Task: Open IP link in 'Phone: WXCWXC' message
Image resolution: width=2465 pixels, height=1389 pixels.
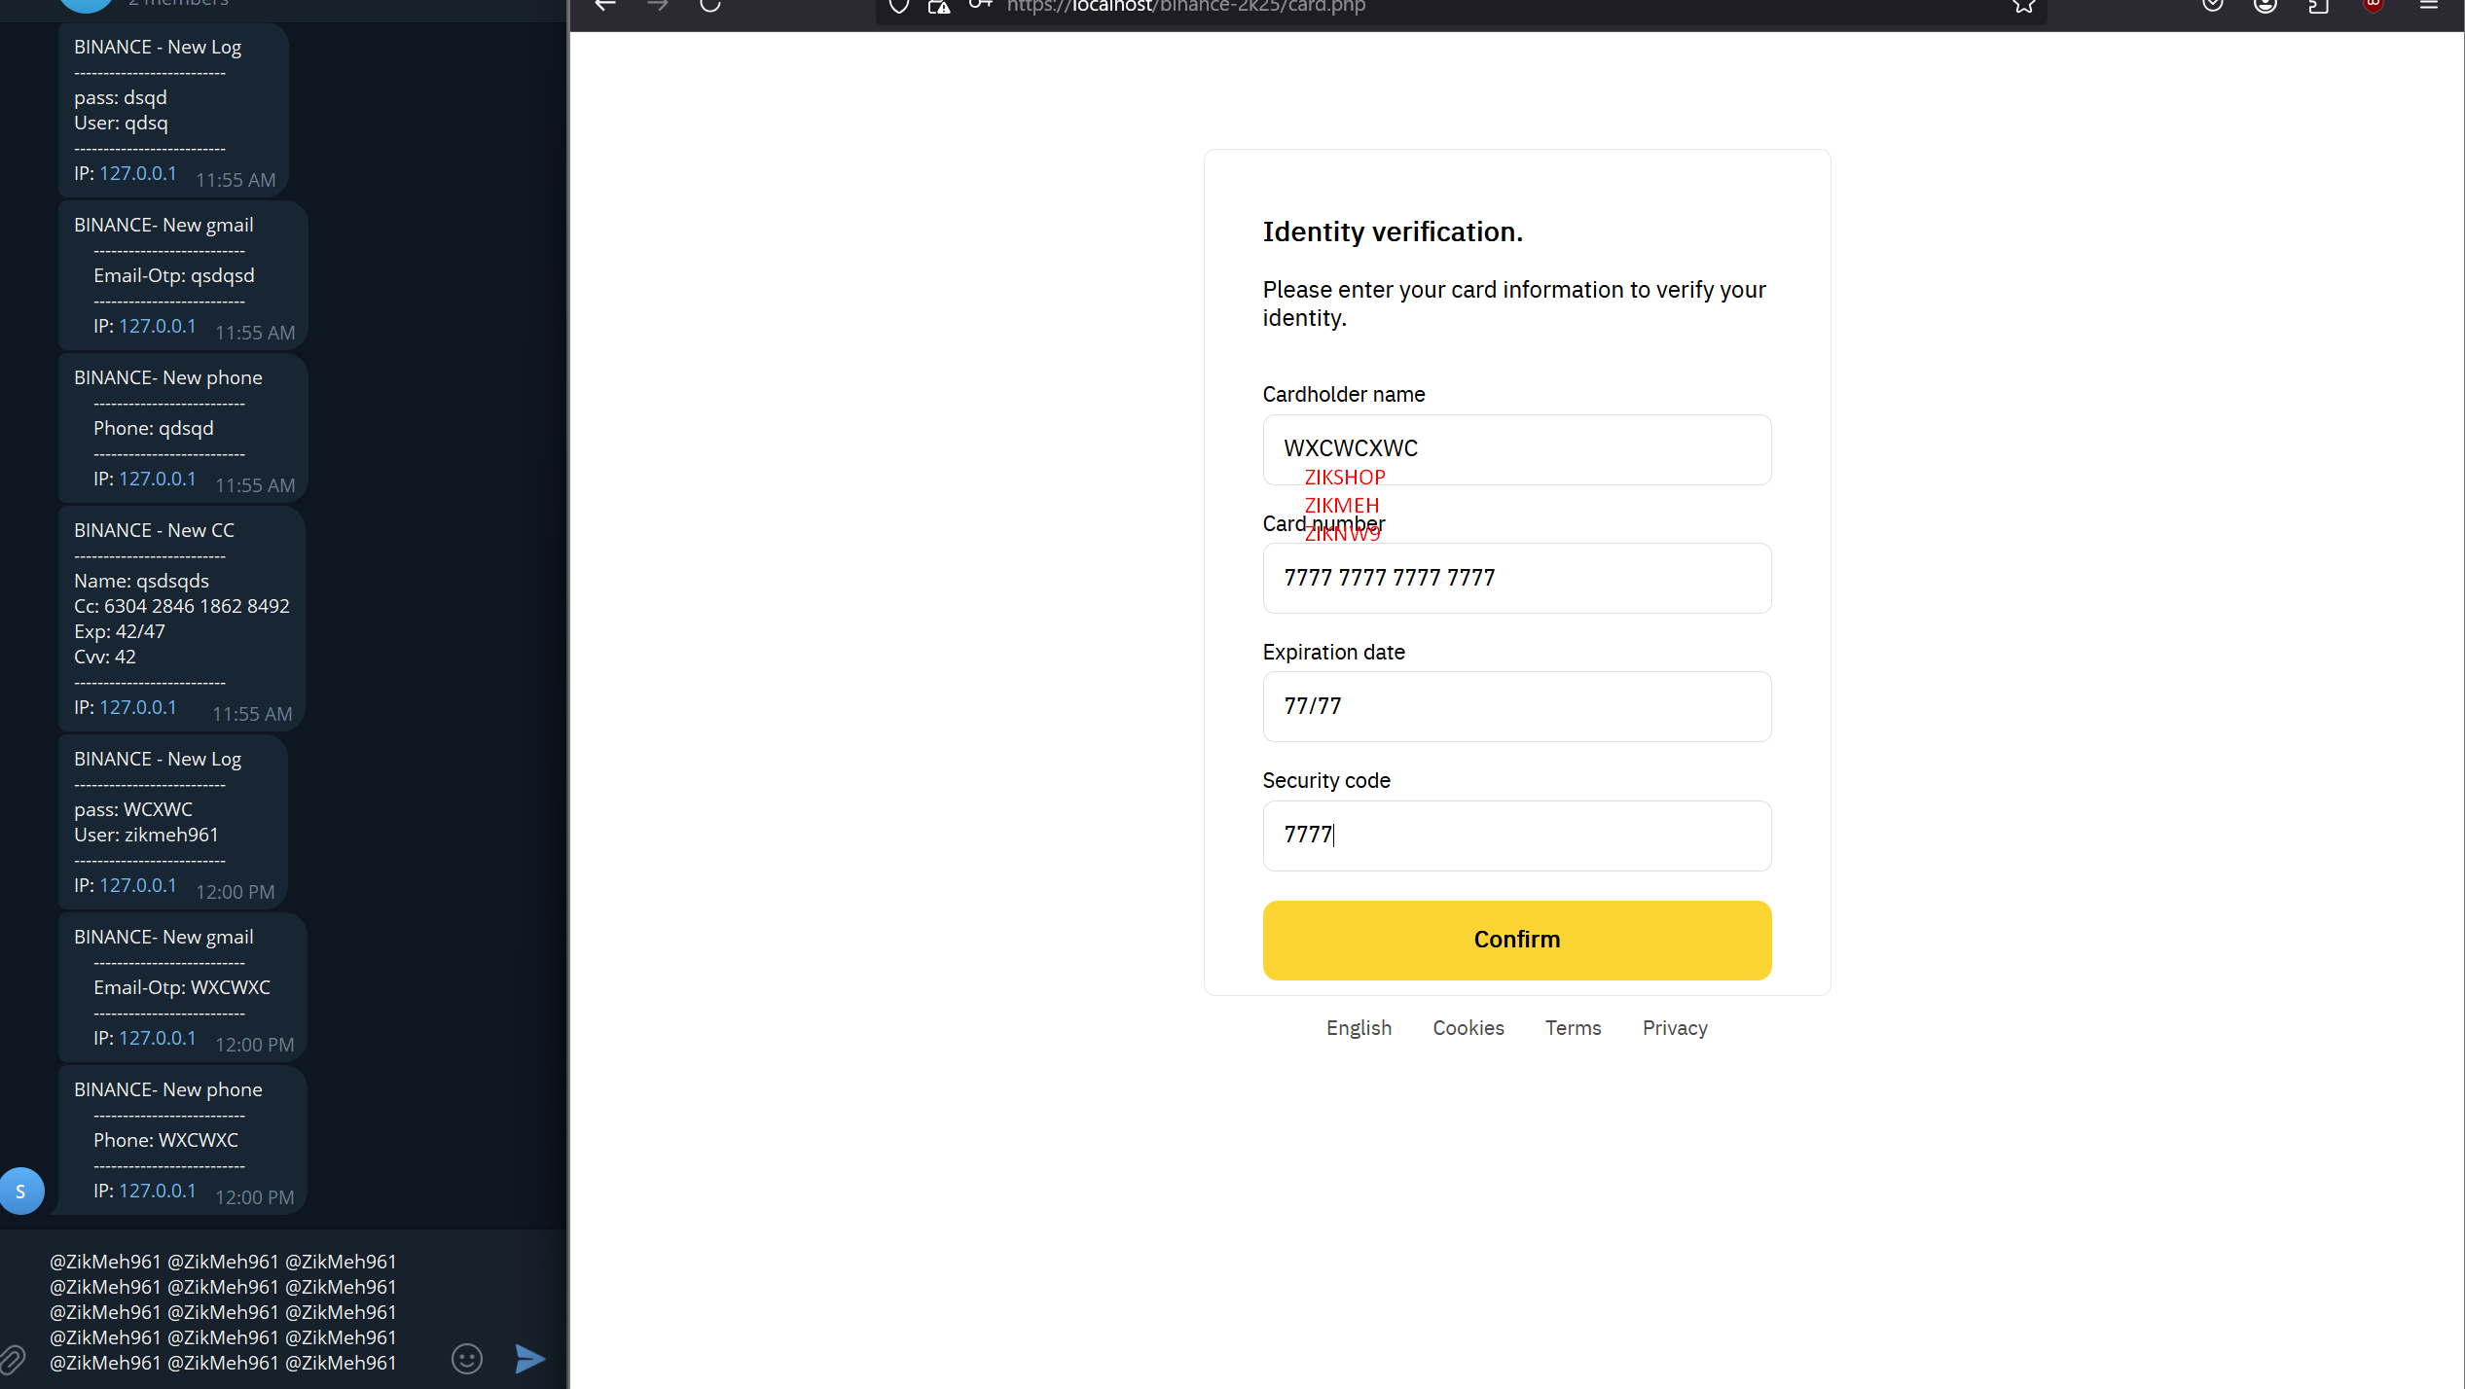Action: (x=158, y=1191)
